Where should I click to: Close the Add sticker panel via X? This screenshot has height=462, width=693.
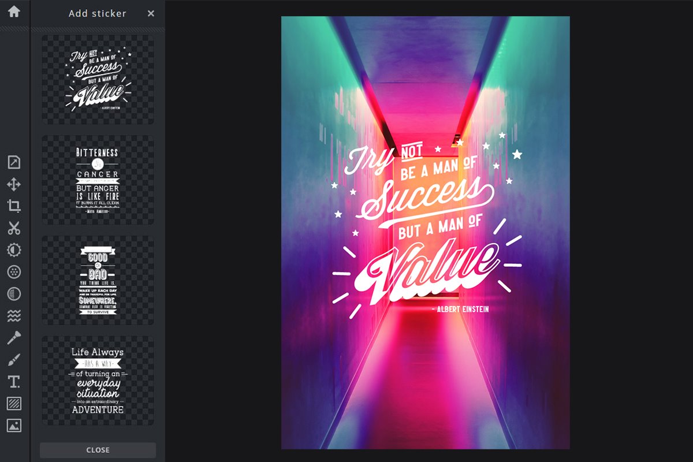coord(151,13)
